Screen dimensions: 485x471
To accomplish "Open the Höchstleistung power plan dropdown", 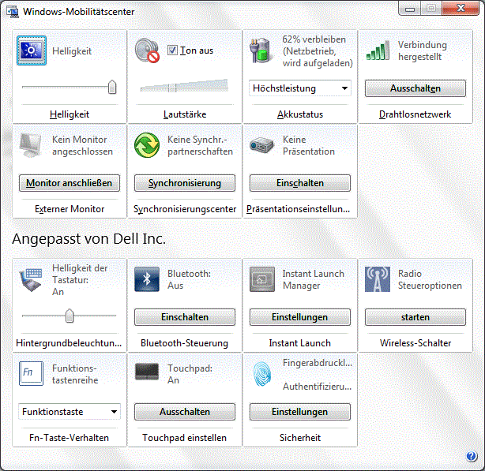I will (300, 88).
